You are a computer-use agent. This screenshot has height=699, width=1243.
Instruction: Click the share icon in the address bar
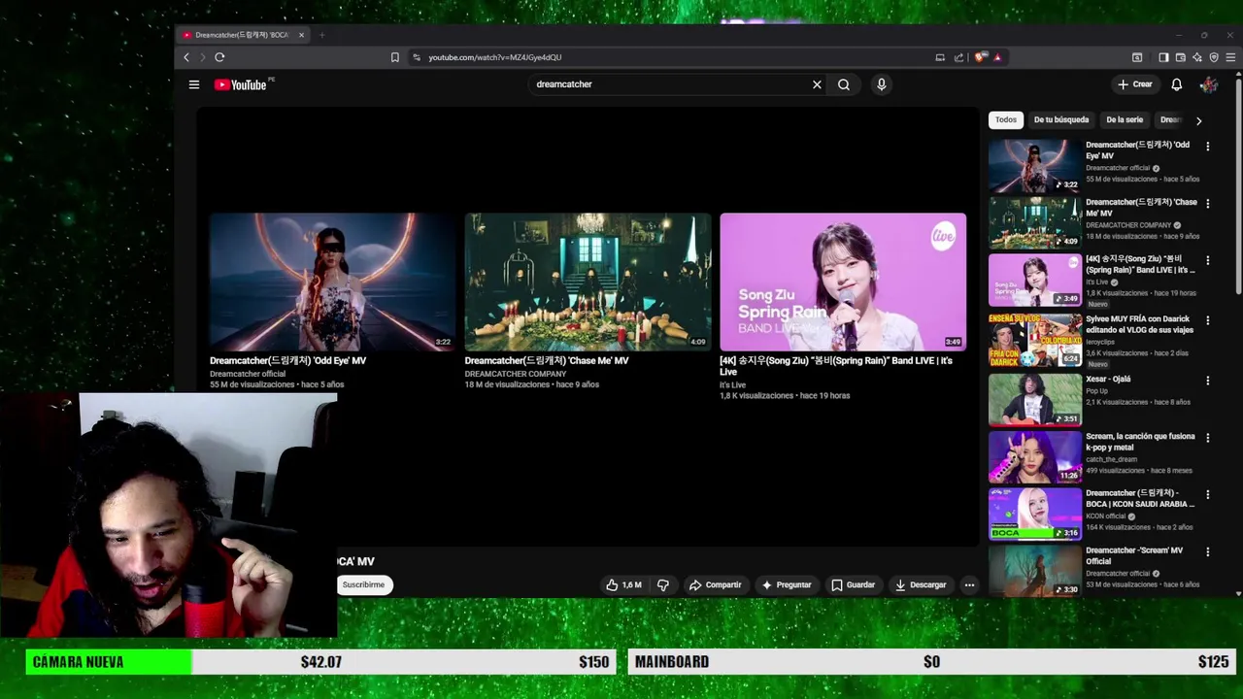click(x=959, y=57)
